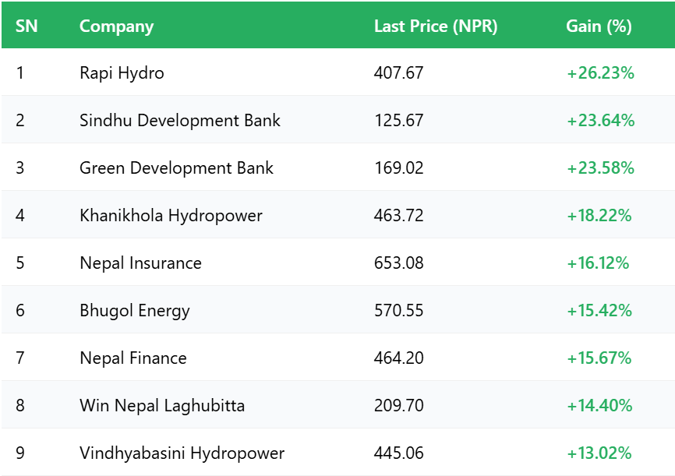Select Khanikhola Hydropower company name
Viewport: 675px width, 476px height.
(x=171, y=216)
